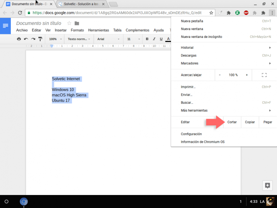Open the paragraph style dropdown

tap(79, 39)
